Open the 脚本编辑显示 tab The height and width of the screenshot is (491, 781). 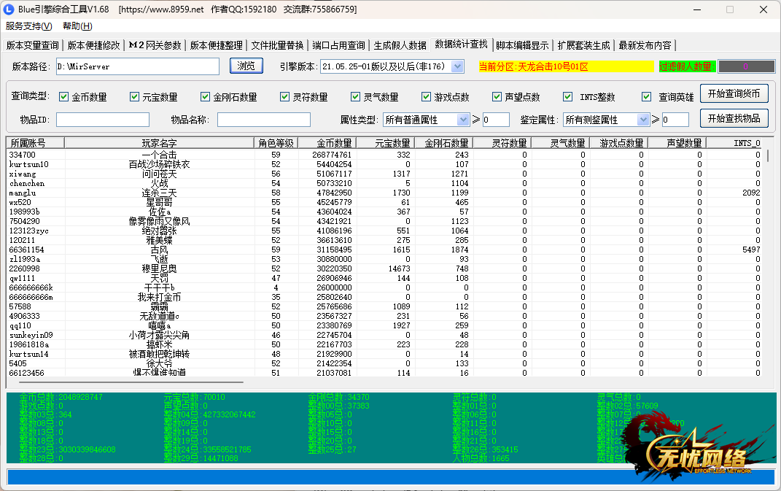(x=522, y=45)
